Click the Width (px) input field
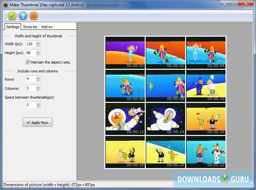This screenshot has height=190, width=256. (31, 44)
